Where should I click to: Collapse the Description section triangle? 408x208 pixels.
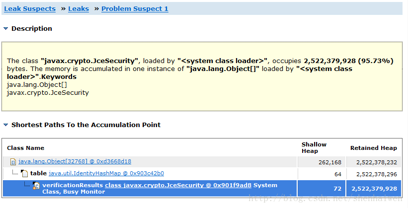click(6, 29)
